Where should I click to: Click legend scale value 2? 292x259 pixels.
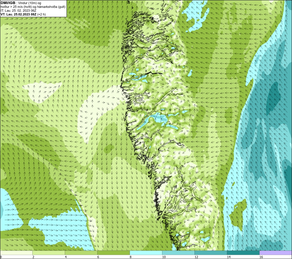[33, 257]
